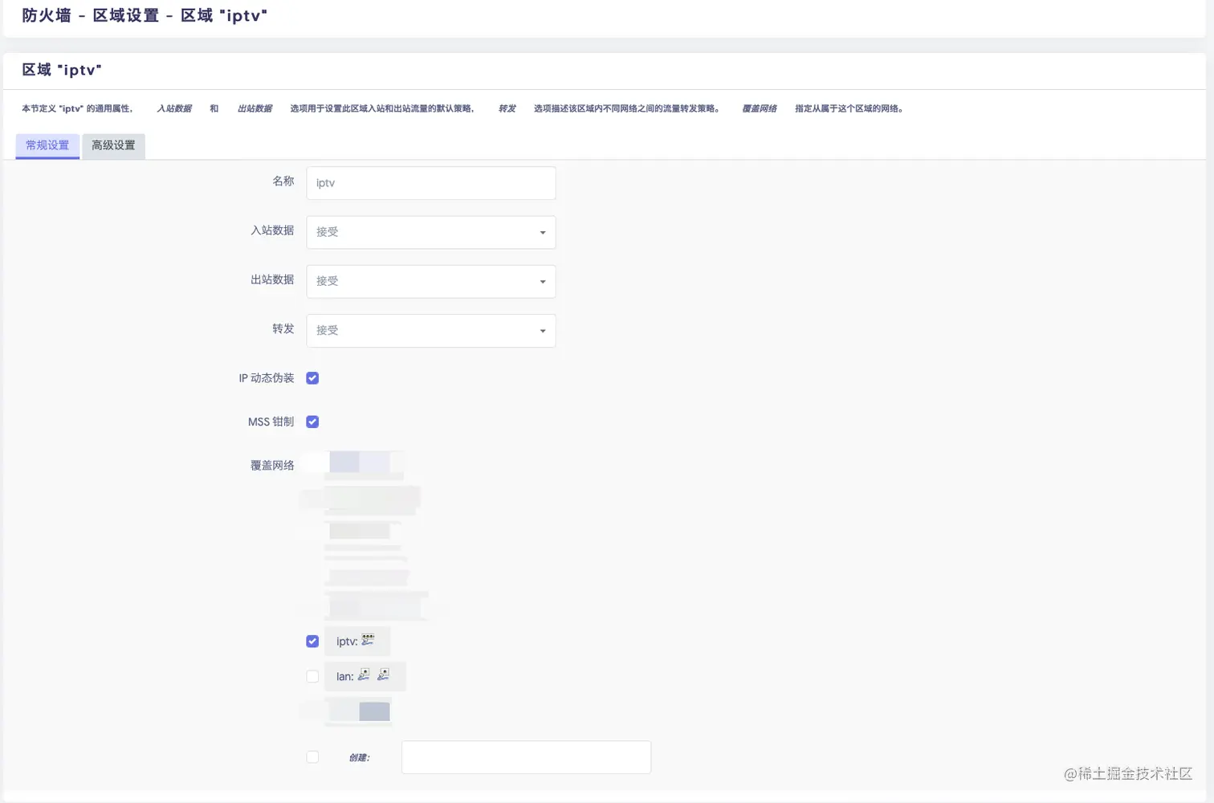Click the 覆盖网络 field label
Viewport: 1214px width, 803px height.
pyautogui.click(x=272, y=465)
